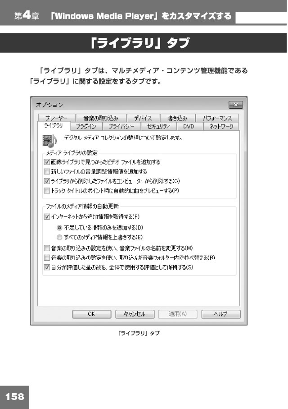Switch to the プラグイン tab

pos(86,127)
